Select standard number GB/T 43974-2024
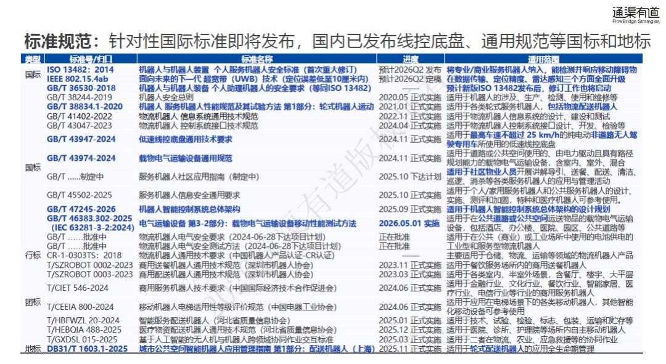Screen dimensions: 666x364 pos(81,158)
